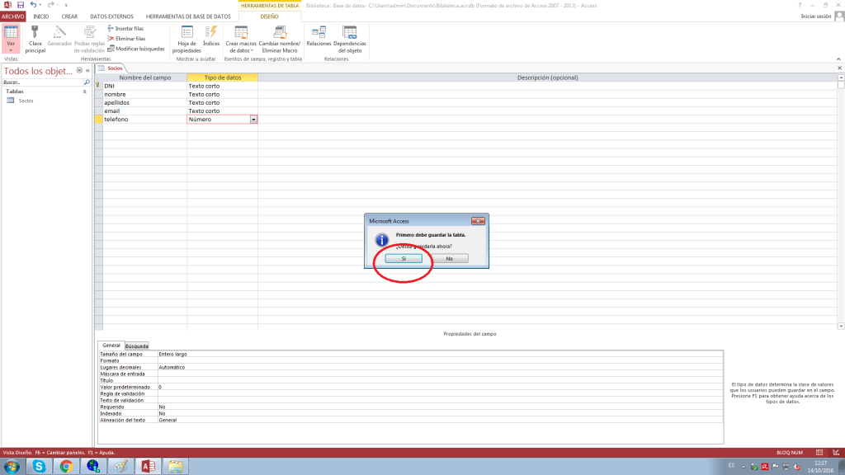
Task: Switch to the Búsqueda properties tab
Action: (137, 346)
